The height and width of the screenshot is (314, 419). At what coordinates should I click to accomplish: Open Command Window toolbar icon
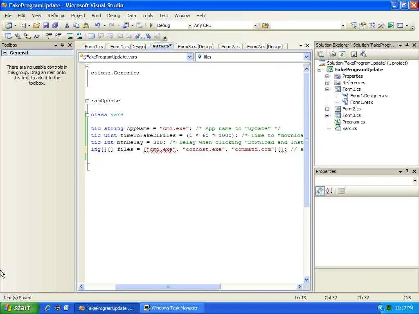click(400, 25)
